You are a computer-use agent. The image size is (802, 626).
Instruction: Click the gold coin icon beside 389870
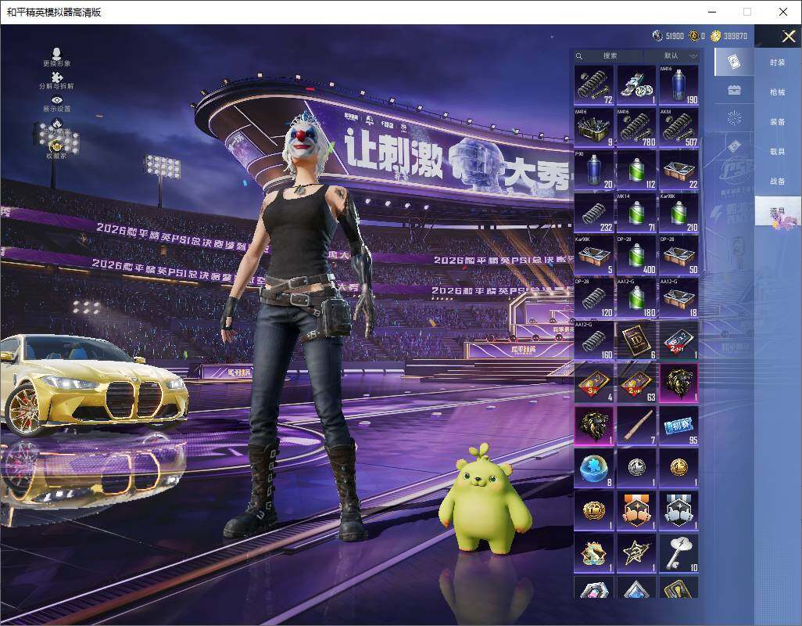coord(715,36)
